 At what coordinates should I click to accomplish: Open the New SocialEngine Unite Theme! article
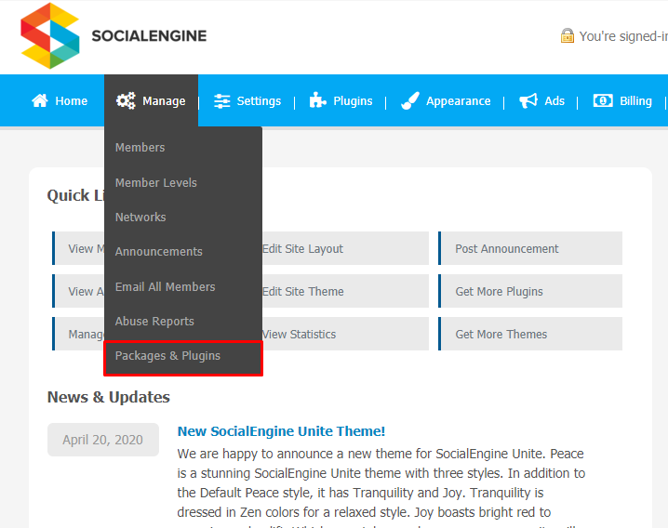point(281,431)
